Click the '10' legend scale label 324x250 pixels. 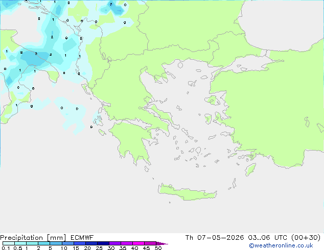[x=64, y=248]
